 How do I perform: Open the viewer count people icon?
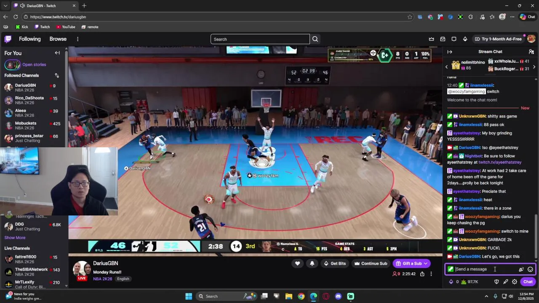pos(395,274)
